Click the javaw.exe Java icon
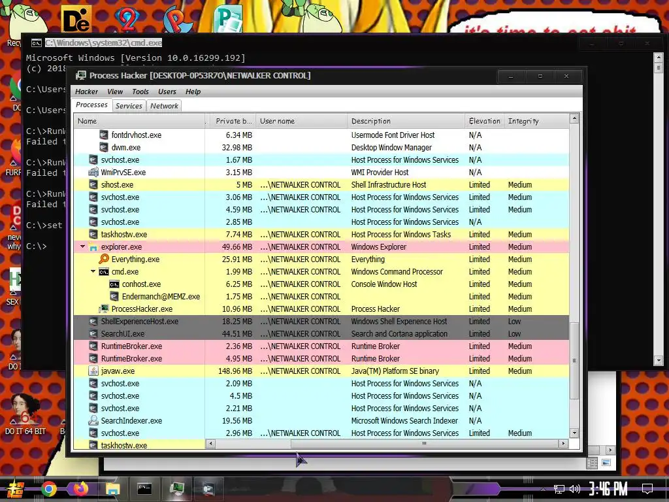The height and width of the screenshot is (502, 669). tap(93, 371)
